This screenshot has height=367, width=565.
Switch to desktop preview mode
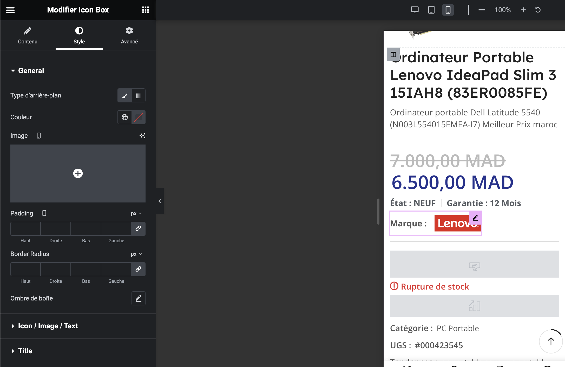coord(415,10)
